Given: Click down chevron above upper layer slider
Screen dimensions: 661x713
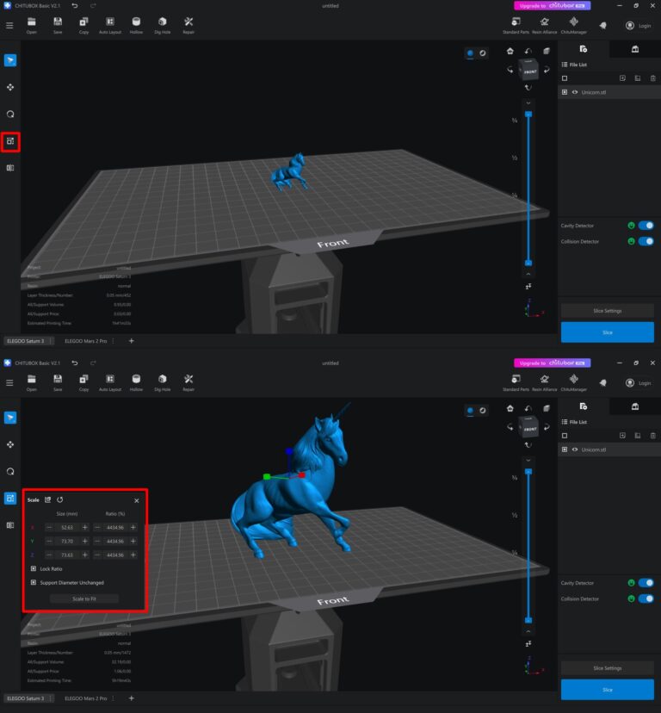Looking at the screenshot, I should 528,102.
